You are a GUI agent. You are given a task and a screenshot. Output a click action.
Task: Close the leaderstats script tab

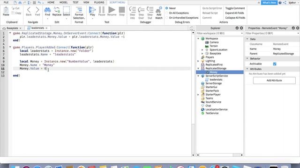pos(46,28)
